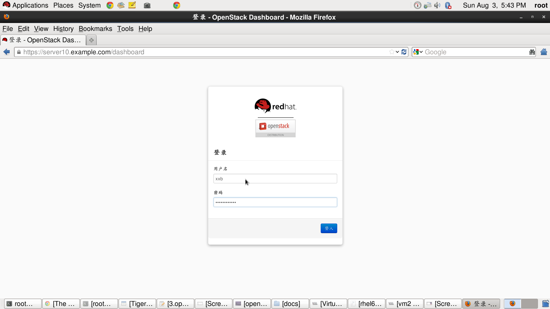Switch to '[root…' minimized terminal in taskbar
The image size is (550, 309).
click(x=99, y=304)
